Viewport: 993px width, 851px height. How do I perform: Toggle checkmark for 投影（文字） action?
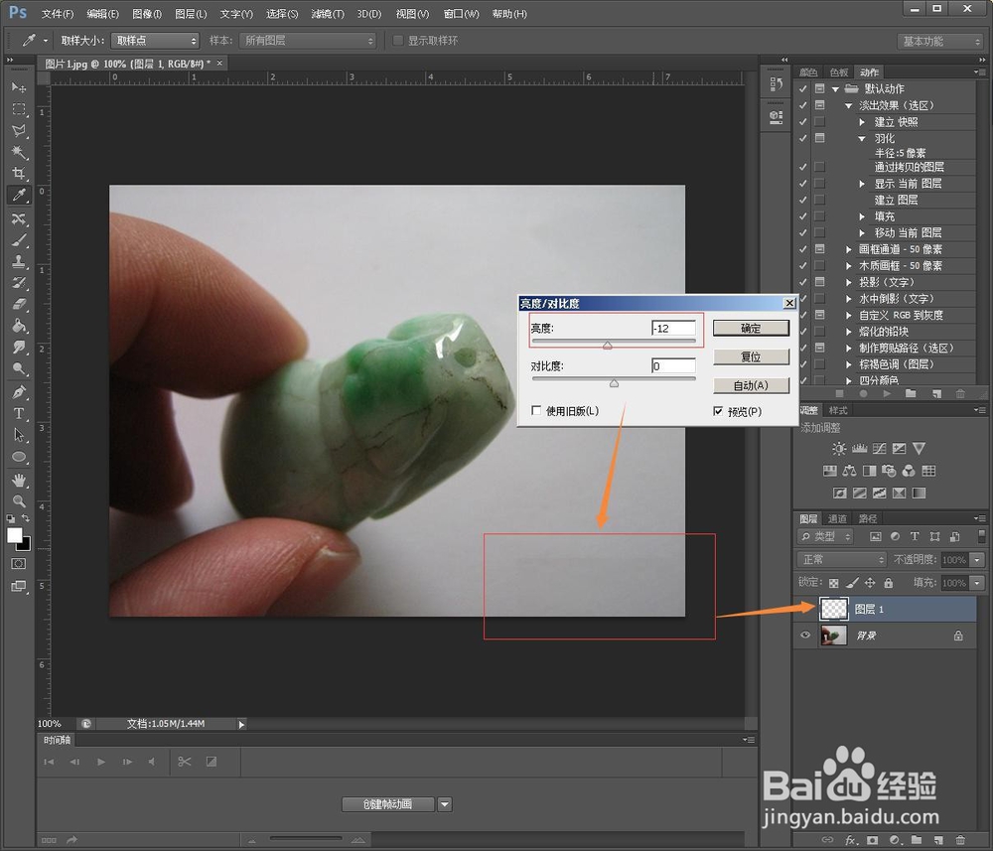tap(803, 282)
